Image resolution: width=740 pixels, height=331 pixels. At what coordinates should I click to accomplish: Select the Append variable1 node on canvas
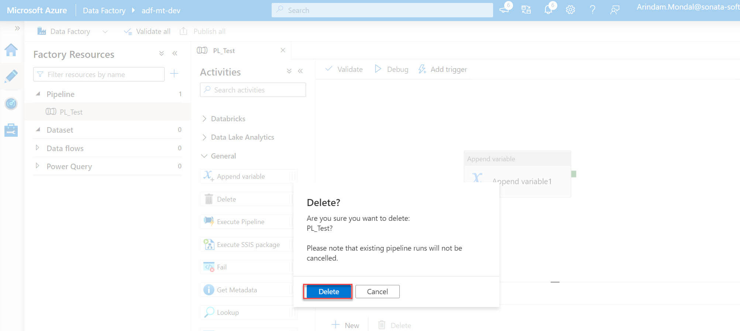(517, 174)
